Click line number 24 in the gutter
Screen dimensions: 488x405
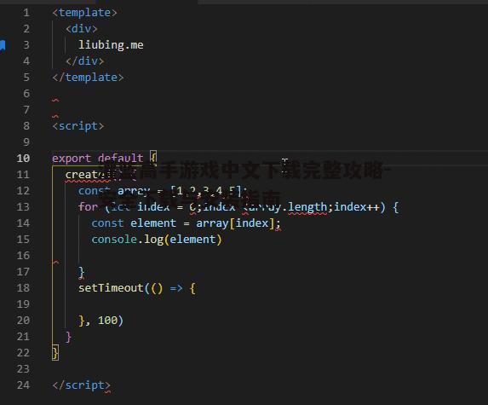point(23,385)
